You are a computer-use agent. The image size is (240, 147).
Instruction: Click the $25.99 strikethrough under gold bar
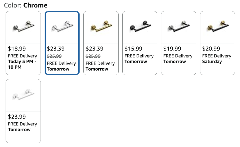93,56
